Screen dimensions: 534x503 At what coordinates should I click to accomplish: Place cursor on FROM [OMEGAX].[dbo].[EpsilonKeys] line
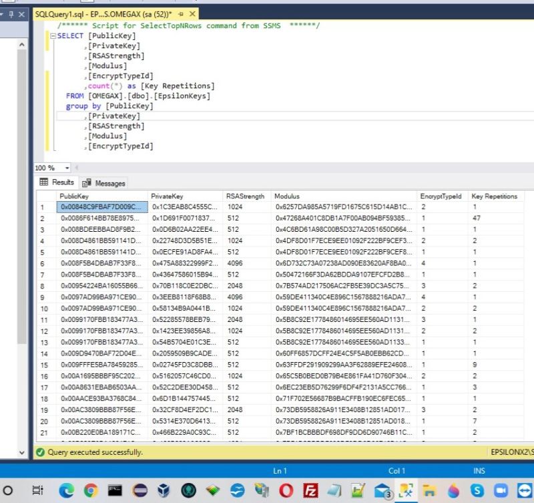tap(138, 96)
